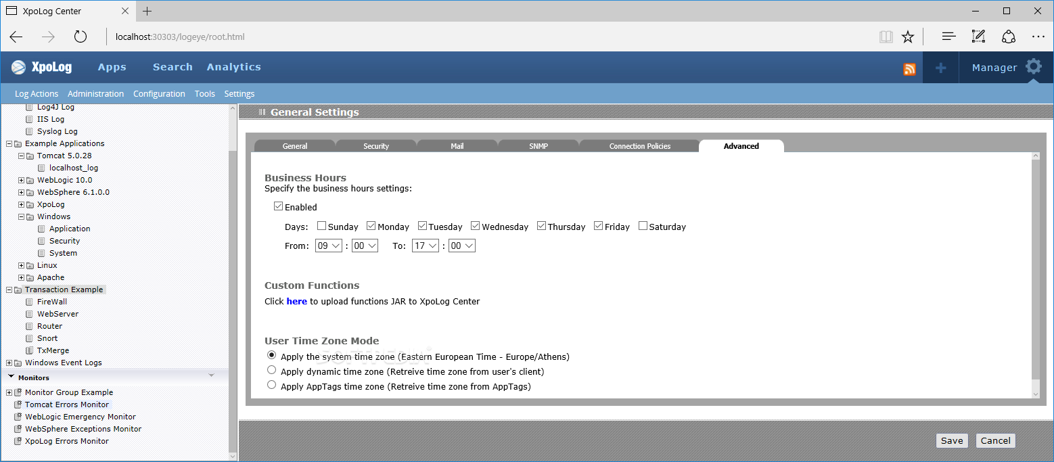Click browser refresh icon

[x=81, y=37]
